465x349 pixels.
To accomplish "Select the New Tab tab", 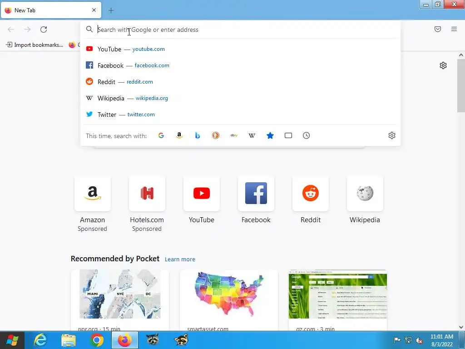I will pos(51,10).
